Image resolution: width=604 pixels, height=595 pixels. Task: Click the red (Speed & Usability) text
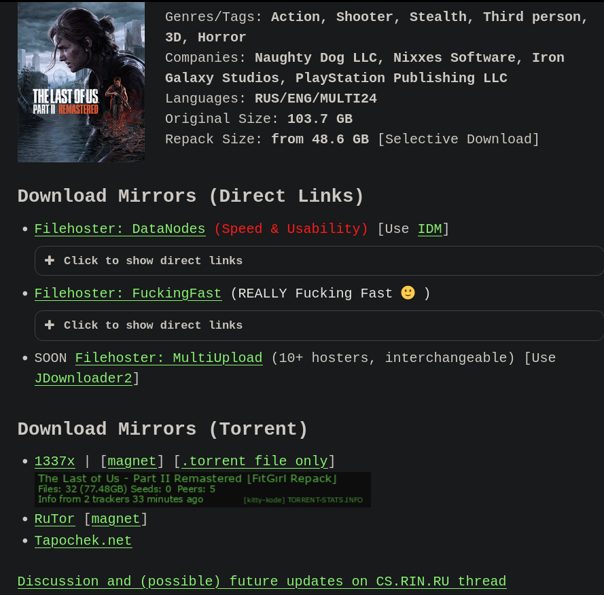coord(291,229)
